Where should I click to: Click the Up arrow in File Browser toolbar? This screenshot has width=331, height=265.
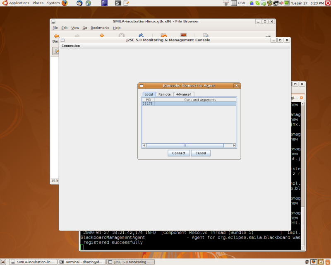[102, 35]
